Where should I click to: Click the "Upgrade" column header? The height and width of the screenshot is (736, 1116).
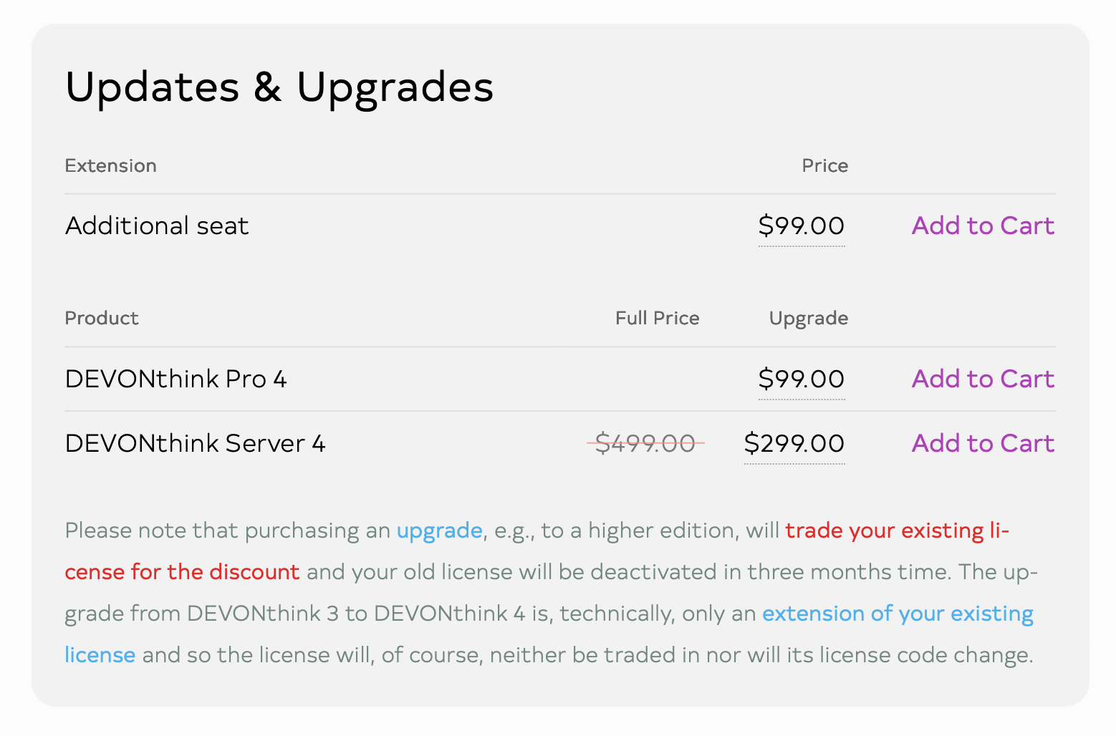808,319
